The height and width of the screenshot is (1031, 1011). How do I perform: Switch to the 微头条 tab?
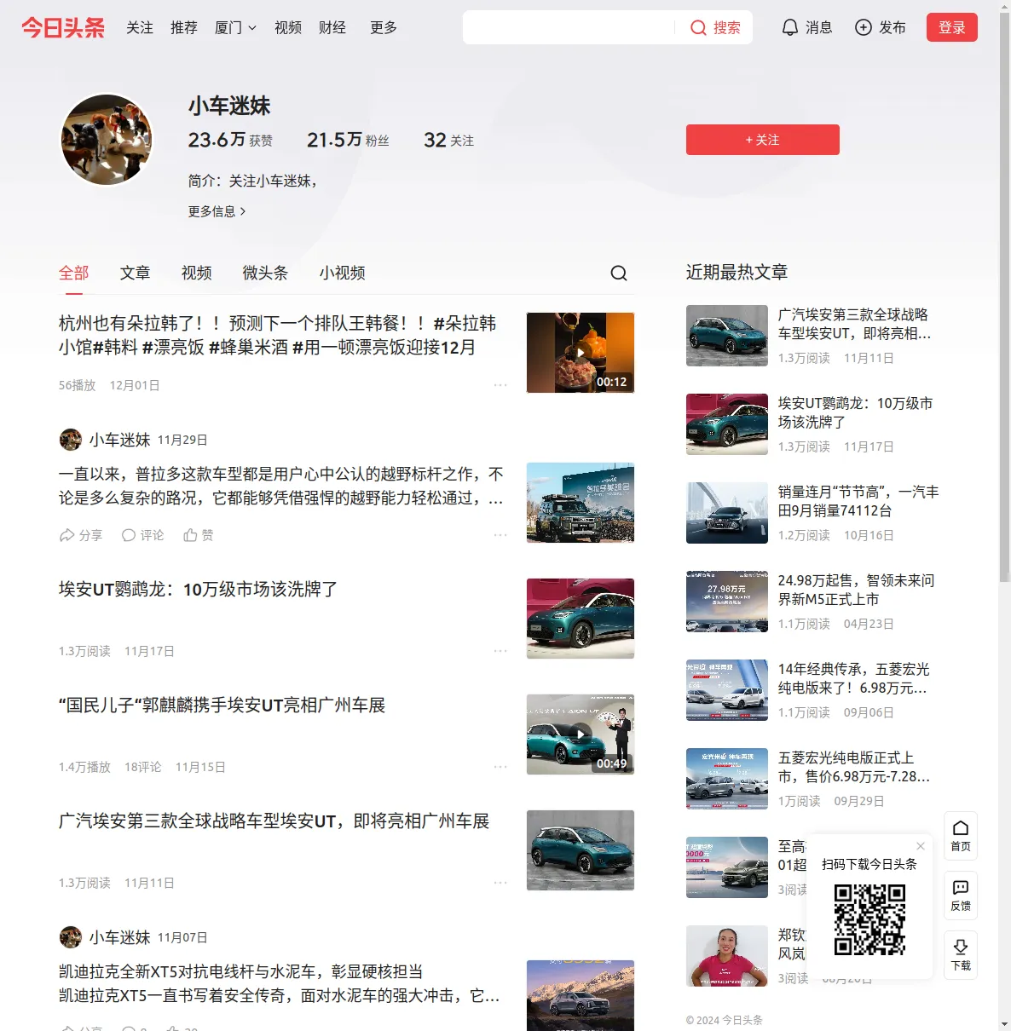266,273
